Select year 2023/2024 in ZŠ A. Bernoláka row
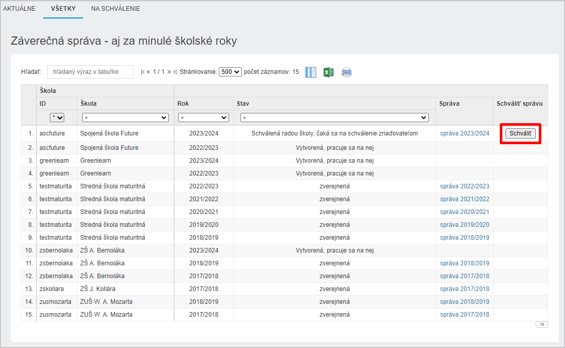Viewport: 565px width, 348px height. [x=203, y=250]
